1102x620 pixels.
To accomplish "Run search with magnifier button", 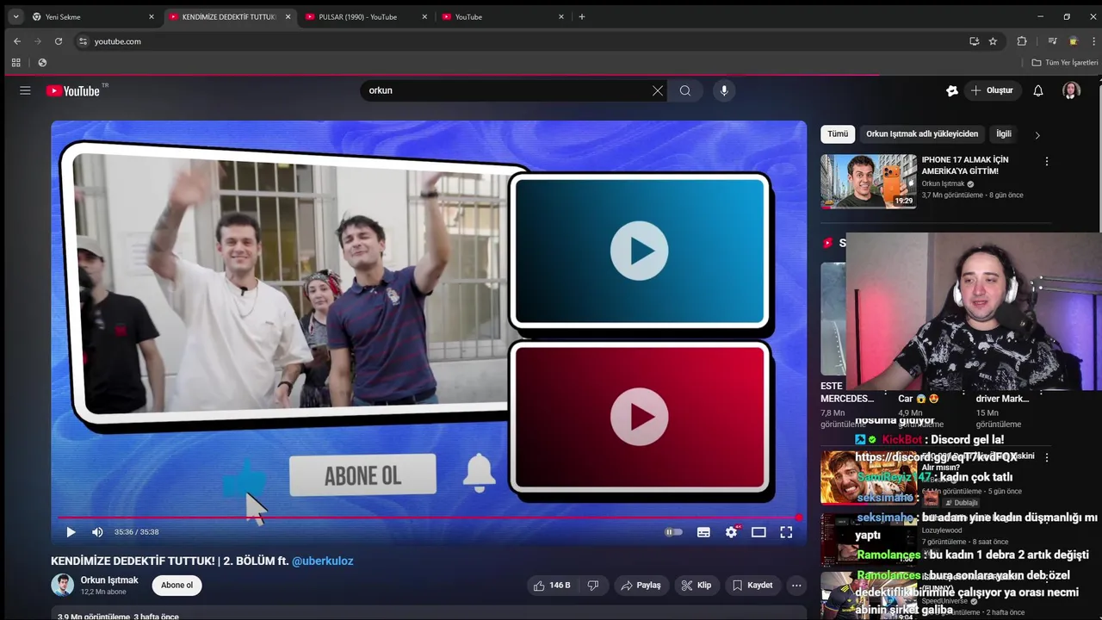I will (x=685, y=90).
